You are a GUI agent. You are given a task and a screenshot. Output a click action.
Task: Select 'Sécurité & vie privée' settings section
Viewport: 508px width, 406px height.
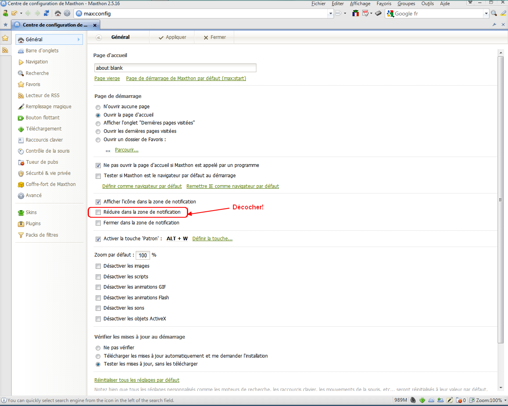point(48,173)
